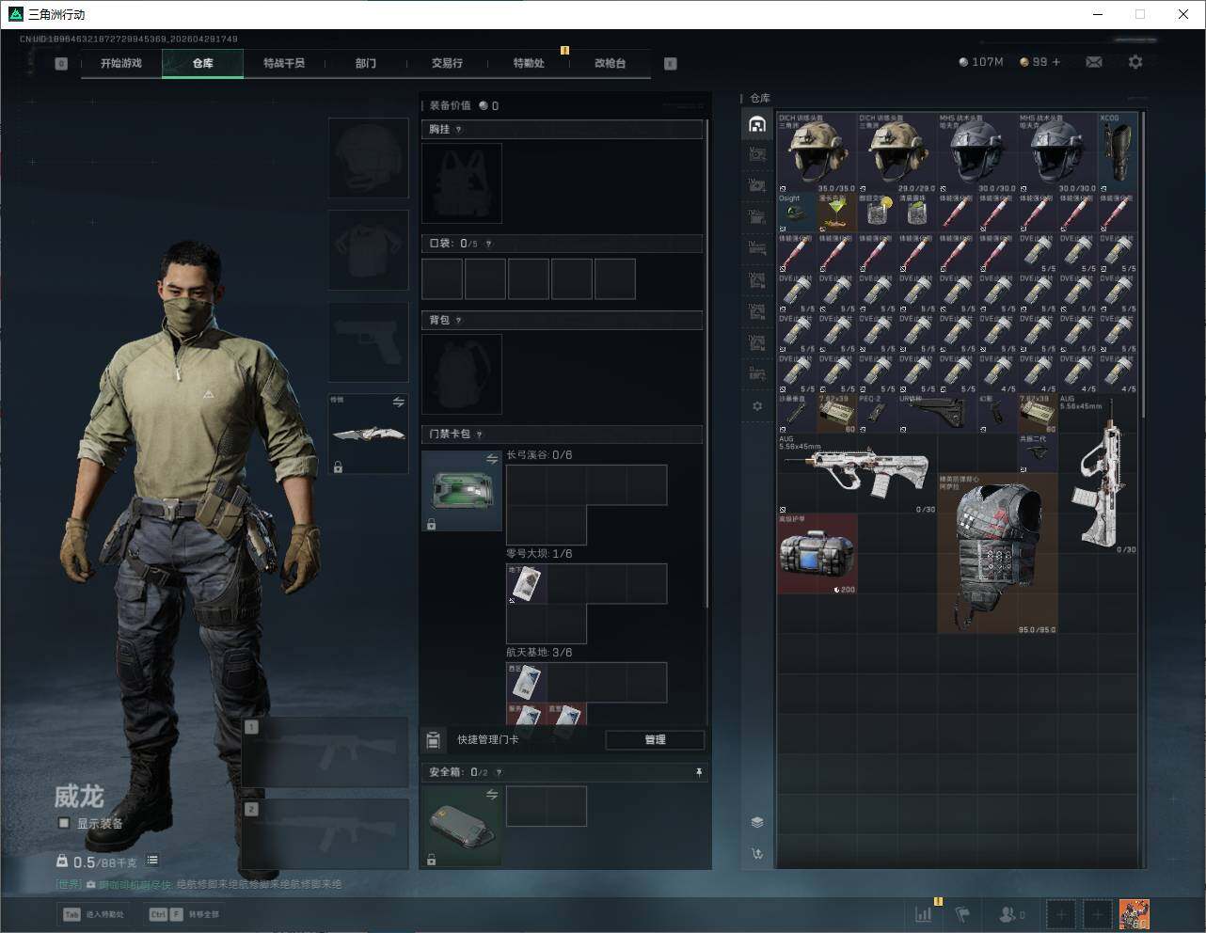The width and height of the screenshot is (1206, 933).
Task: Open warehouse sidebar settings gear
Action: click(757, 406)
